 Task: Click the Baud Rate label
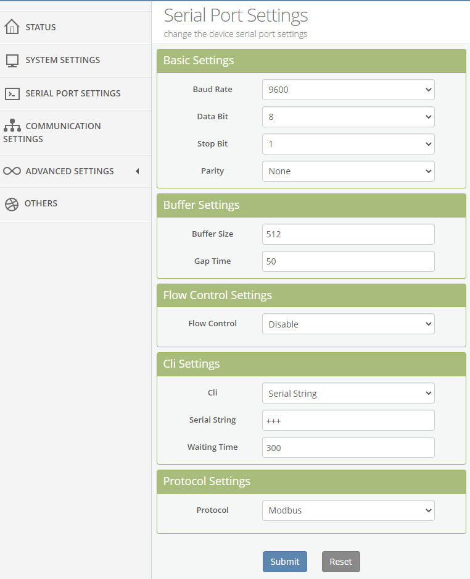(x=213, y=90)
